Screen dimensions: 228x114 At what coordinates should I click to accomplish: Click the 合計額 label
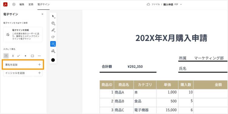[107, 67]
